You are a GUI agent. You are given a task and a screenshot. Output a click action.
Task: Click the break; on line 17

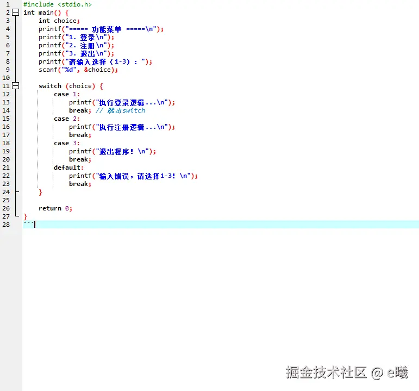80,135
